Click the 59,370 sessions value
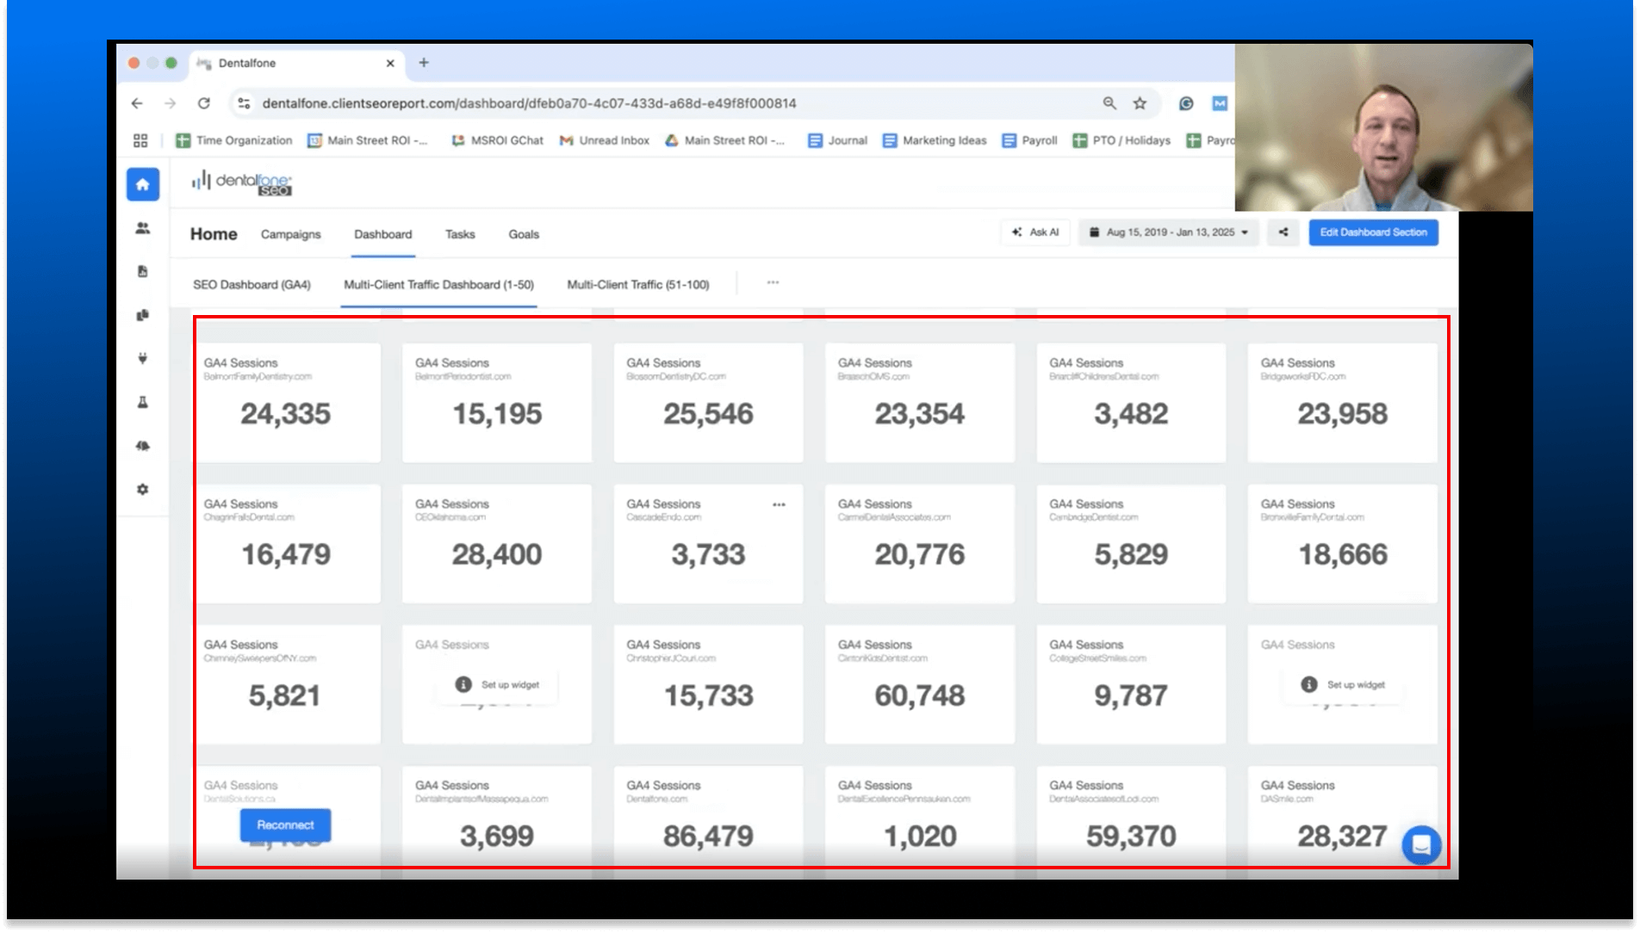This screenshot has height=933, width=1640. (x=1131, y=836)
